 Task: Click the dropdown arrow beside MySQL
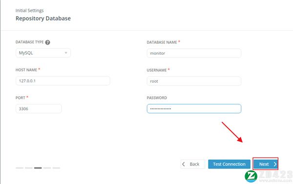66,53
